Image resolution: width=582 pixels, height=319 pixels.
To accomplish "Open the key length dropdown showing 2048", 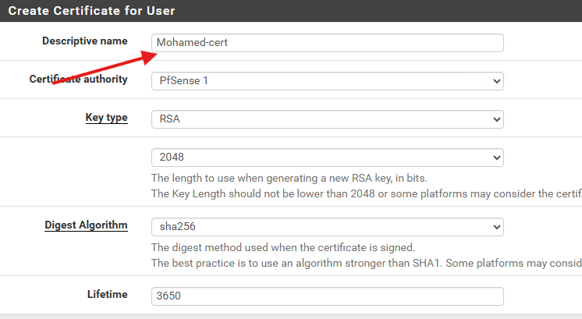I will 328,158.
